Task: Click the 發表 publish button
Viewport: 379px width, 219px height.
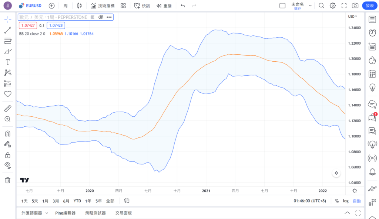Action: click(x=369, y=6)
